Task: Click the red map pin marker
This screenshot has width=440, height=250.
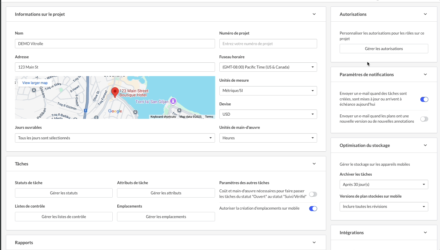Action: click(115, 92)
